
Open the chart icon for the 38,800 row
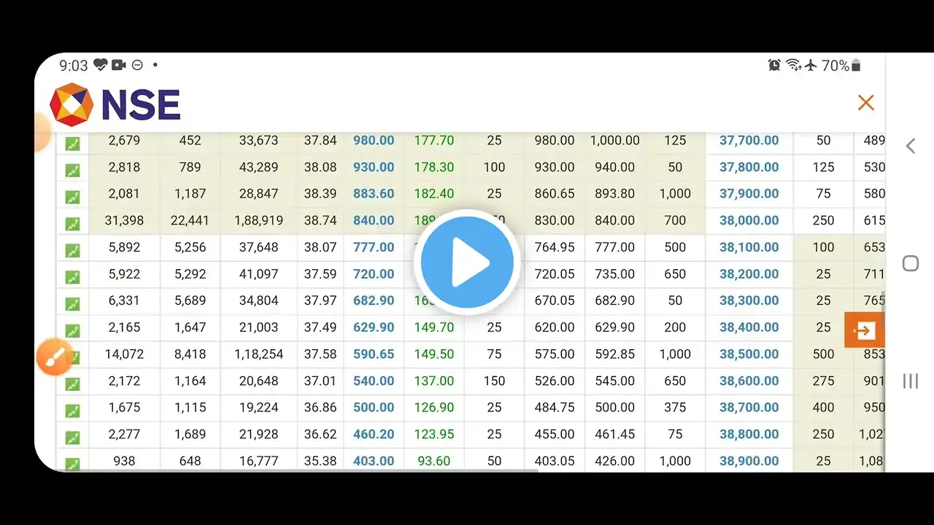click(x=72, y=437)
